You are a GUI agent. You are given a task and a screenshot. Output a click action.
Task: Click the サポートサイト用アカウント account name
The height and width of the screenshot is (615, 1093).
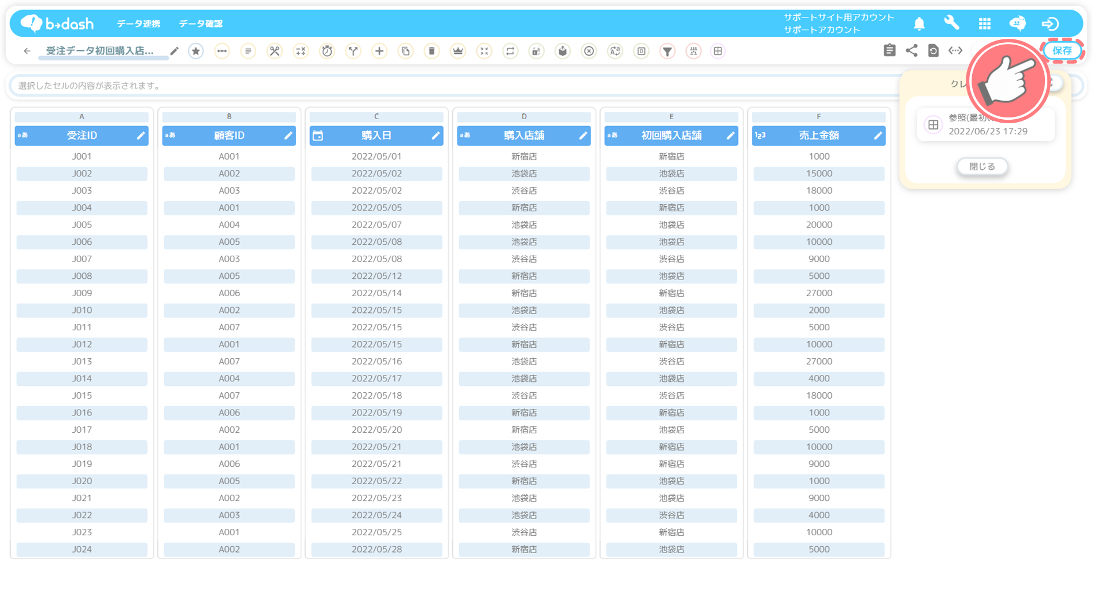click(839, 17)
